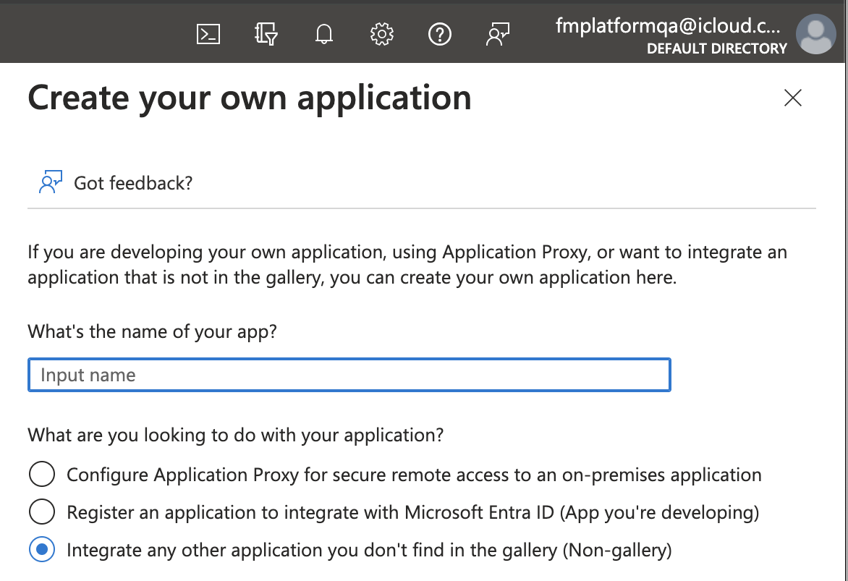Click the application description paragraph text
This screenshot has height=581, width=848.
click(x=407, y=264)
